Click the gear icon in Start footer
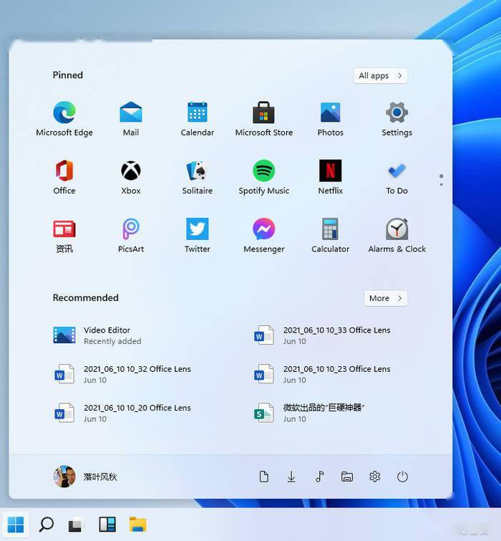The height and width of the screenshot is (541, 501). [x=374, y=477]
